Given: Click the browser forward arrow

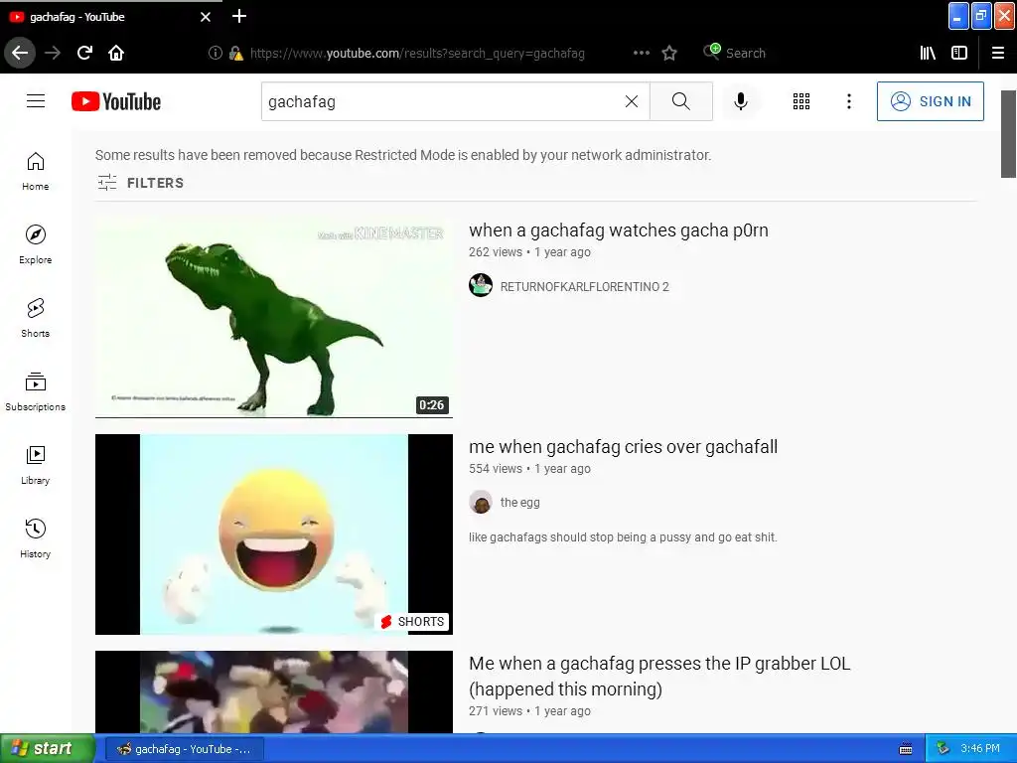Looking at the screenshot, I should click(x=53, y=53).
